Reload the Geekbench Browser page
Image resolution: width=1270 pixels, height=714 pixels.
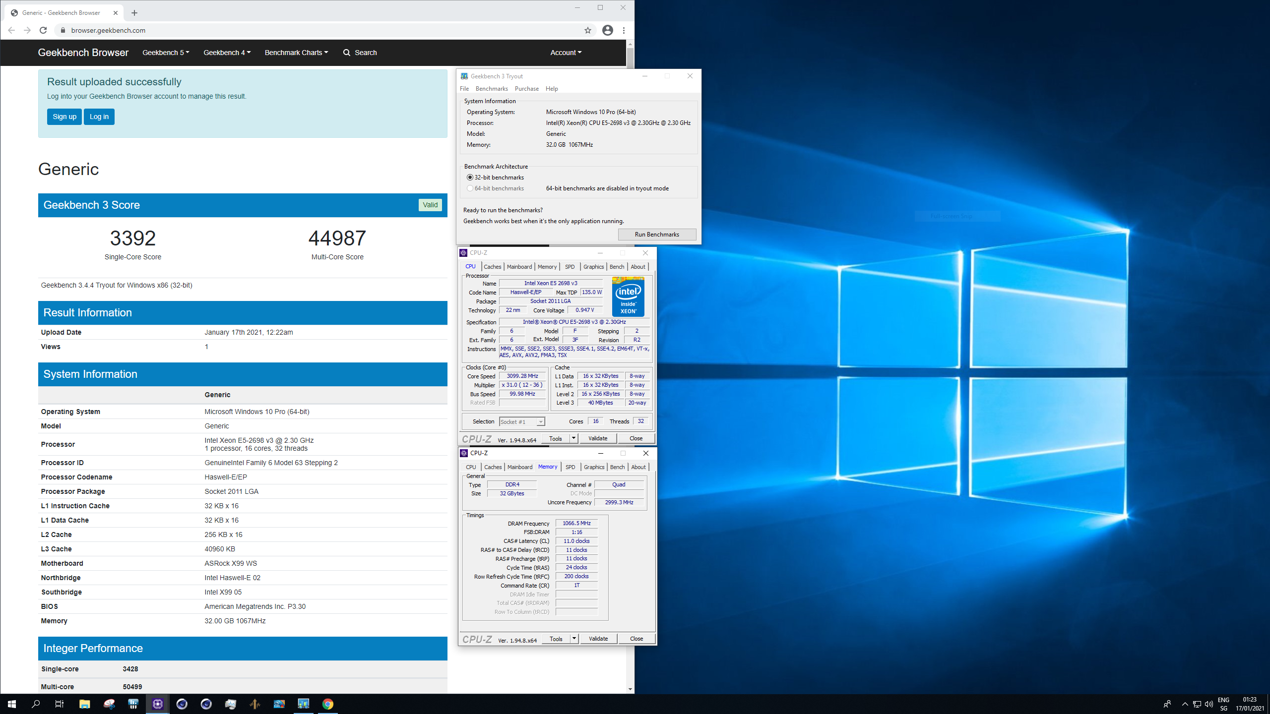43,30
